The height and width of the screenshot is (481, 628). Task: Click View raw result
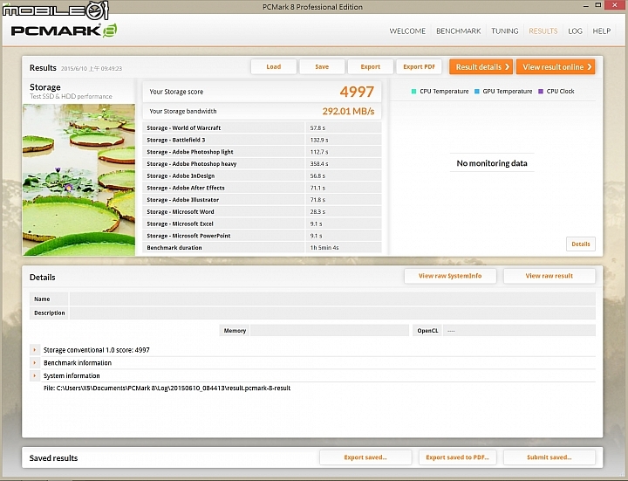click(x=549, y=276)
